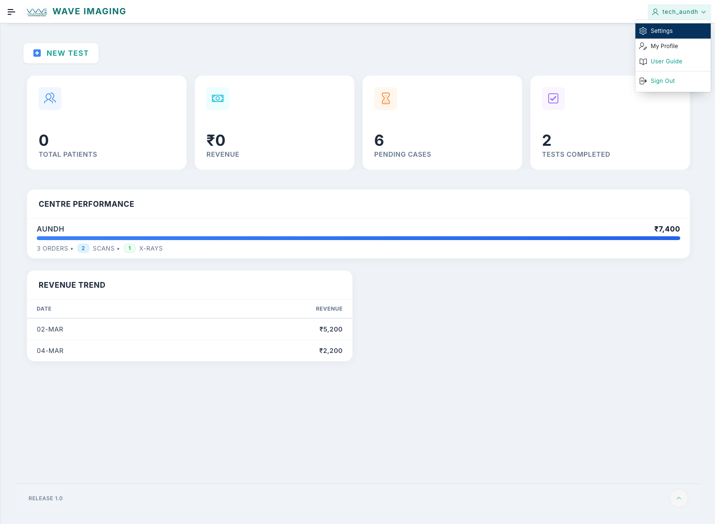
Task: Click the 1 X-Rays badge
Action: [x=130, y=248]
